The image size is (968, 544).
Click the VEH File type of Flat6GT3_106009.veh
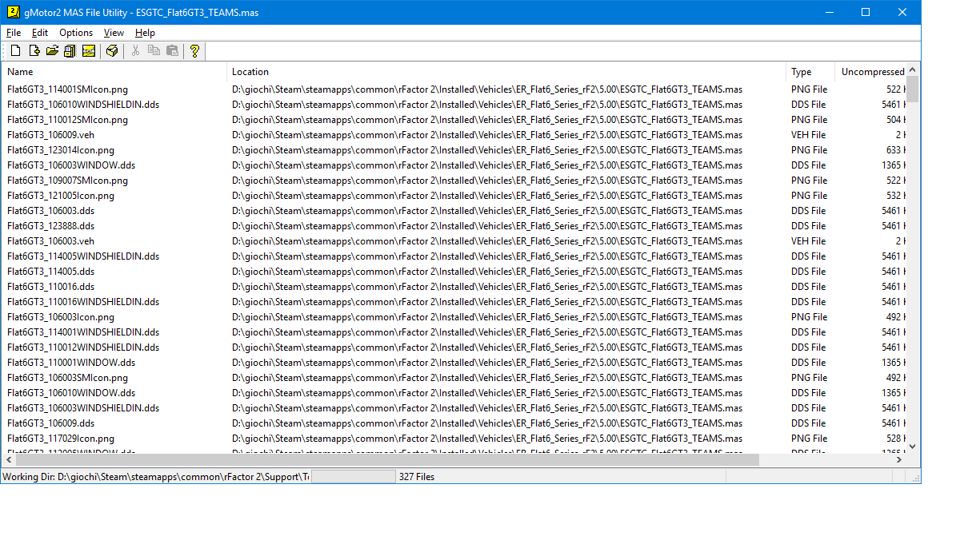point(808,135)
